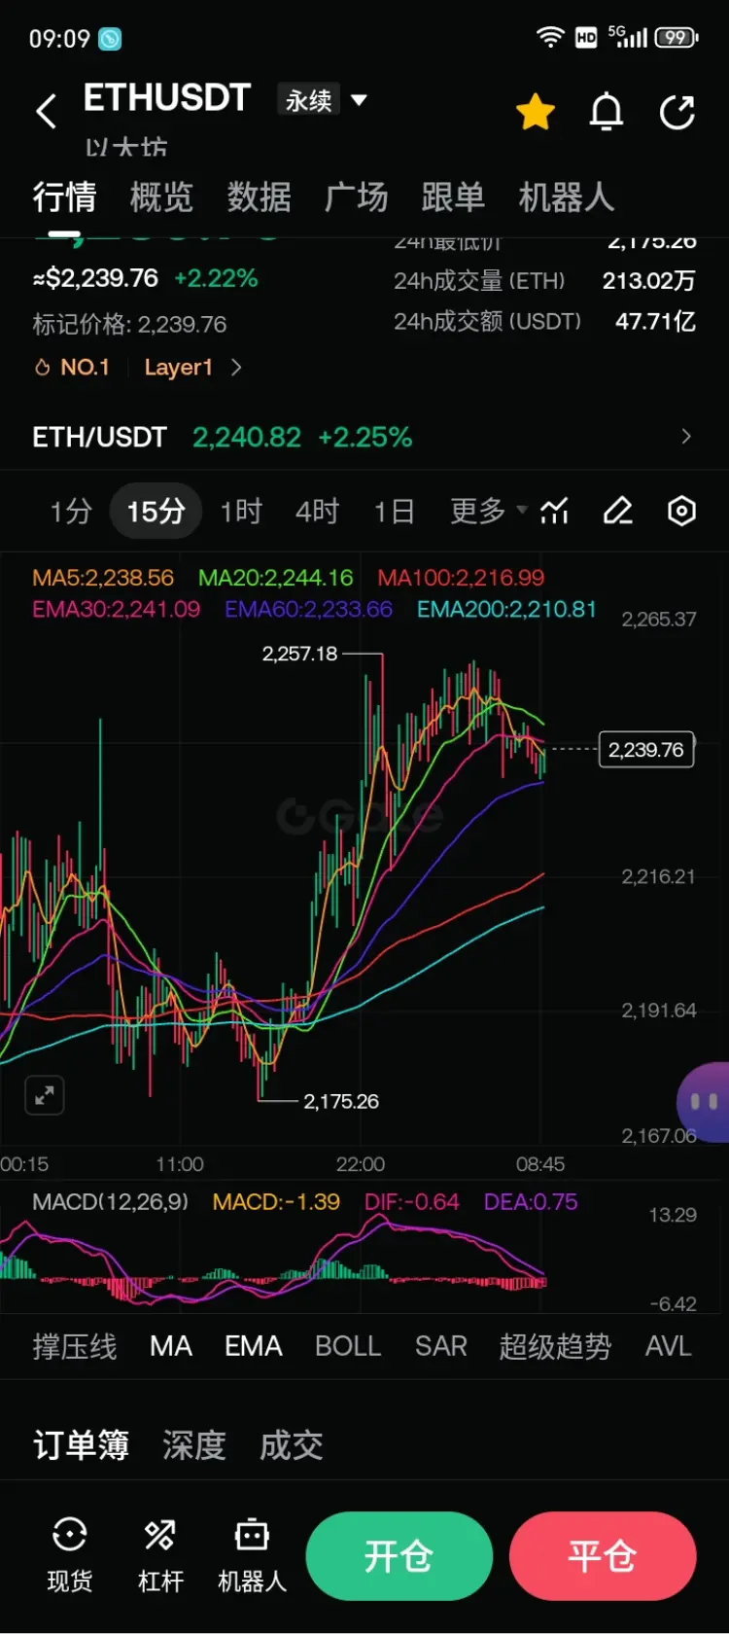729x1634 pixels.
Task: Tap the 2,257.18 high price marker
Action: click(300, 654)
